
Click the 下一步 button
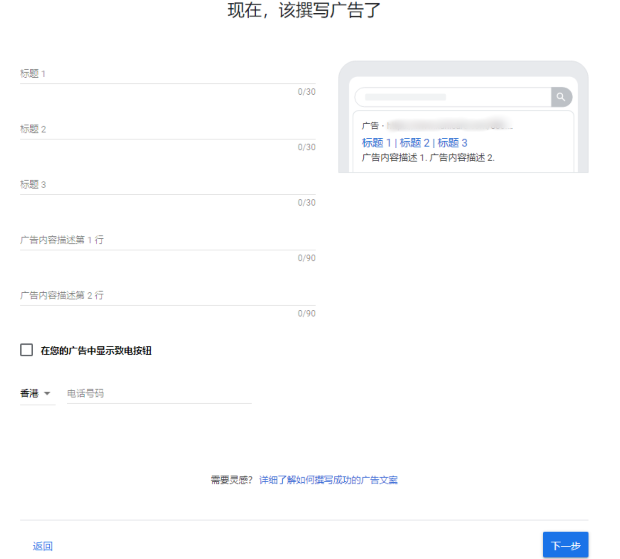(x=566, y=545)
